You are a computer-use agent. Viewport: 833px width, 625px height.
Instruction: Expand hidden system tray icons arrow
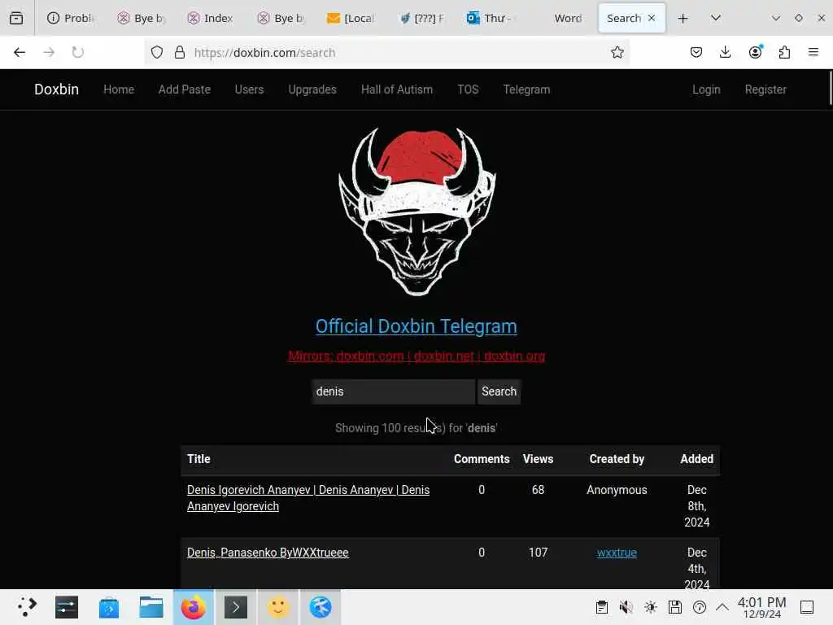[x=722, y=607]
